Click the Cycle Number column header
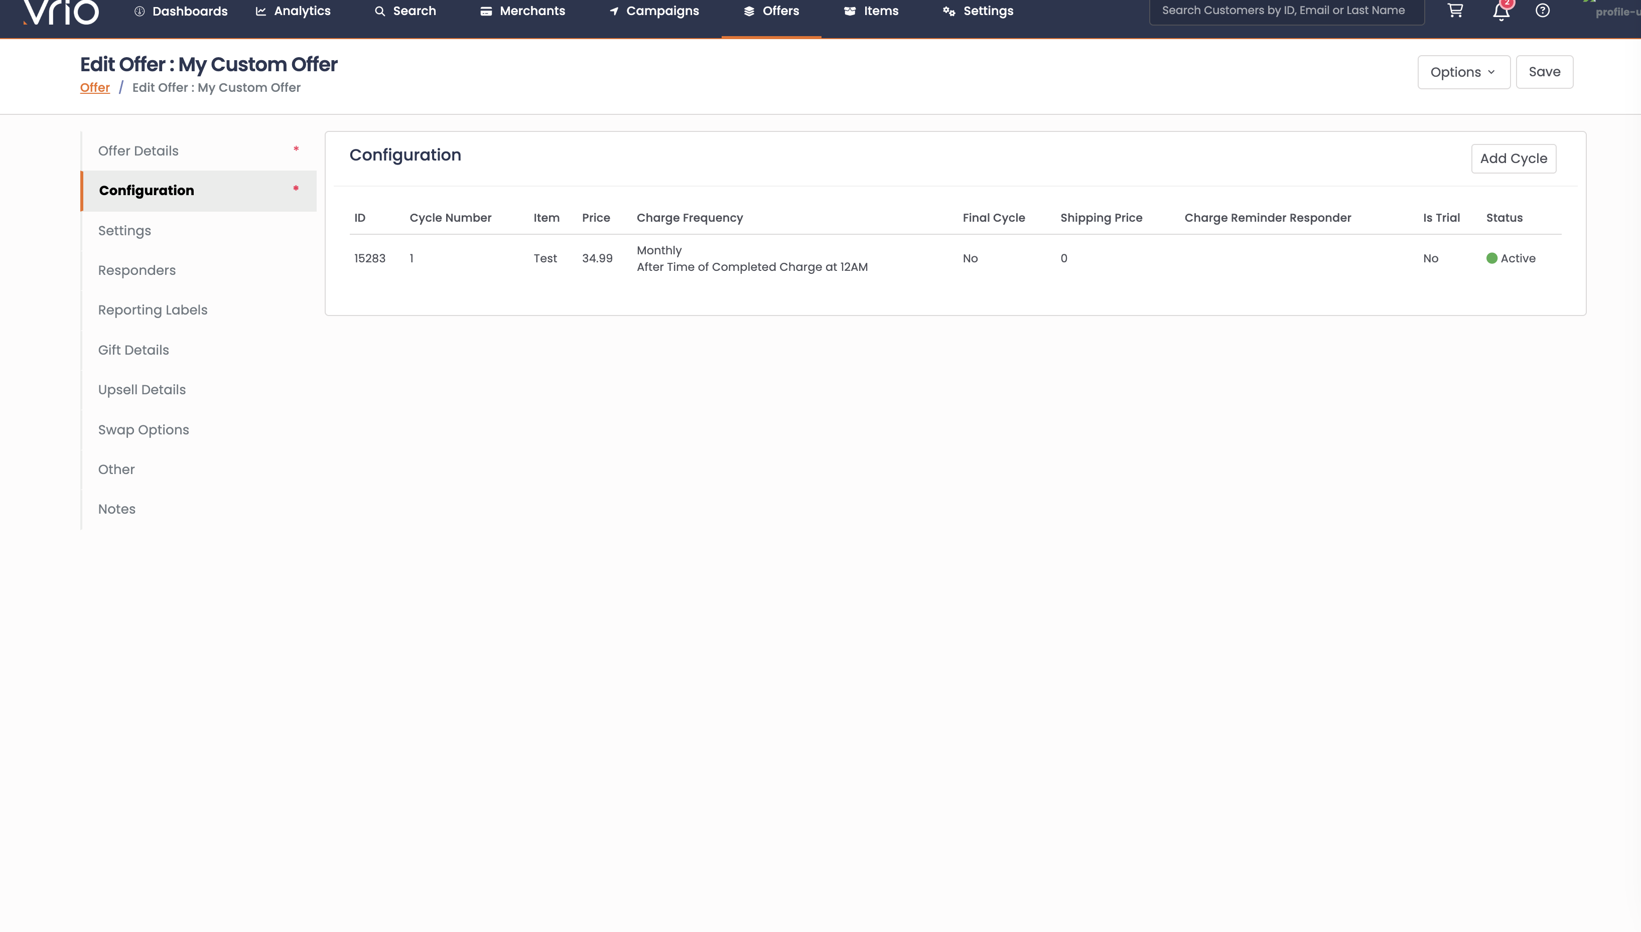The height and width of the screenshot is (932, 1641). click(x=450, y=218)
